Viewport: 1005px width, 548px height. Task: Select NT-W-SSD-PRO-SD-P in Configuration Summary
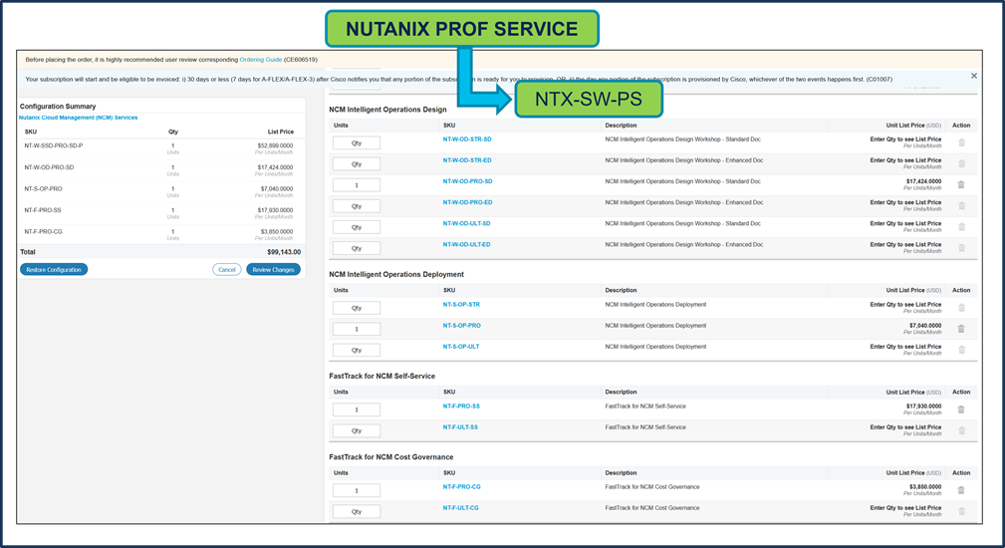(54, 146)
